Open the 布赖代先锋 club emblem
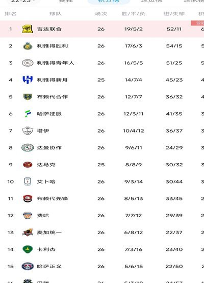 28,198
